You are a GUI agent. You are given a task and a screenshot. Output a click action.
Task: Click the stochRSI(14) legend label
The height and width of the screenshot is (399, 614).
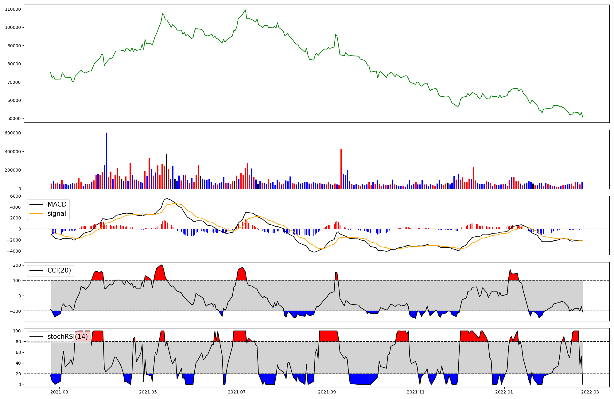click(x=68, y=337)
